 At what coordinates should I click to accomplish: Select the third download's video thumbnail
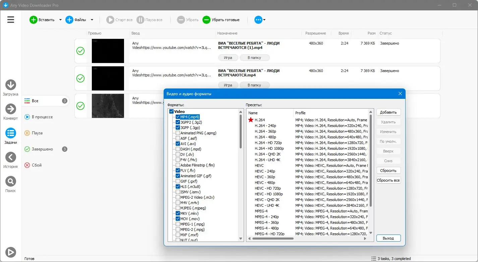coord(108,106)
